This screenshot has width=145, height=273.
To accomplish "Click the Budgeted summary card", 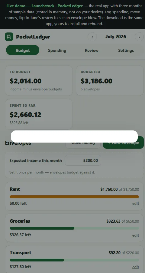I will click(110, 80).
